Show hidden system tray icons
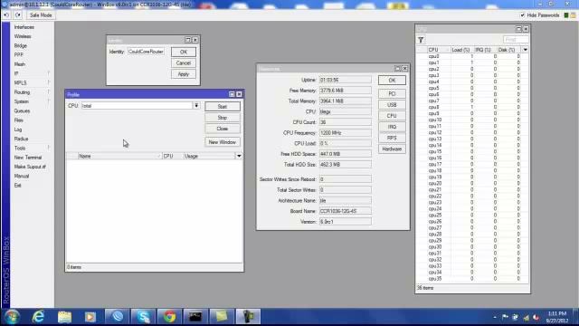This screenshot has width=579, height=326. [x=495, y=317]
